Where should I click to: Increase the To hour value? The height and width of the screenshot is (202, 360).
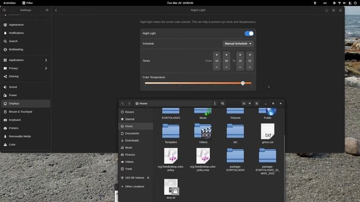[240, 55]
